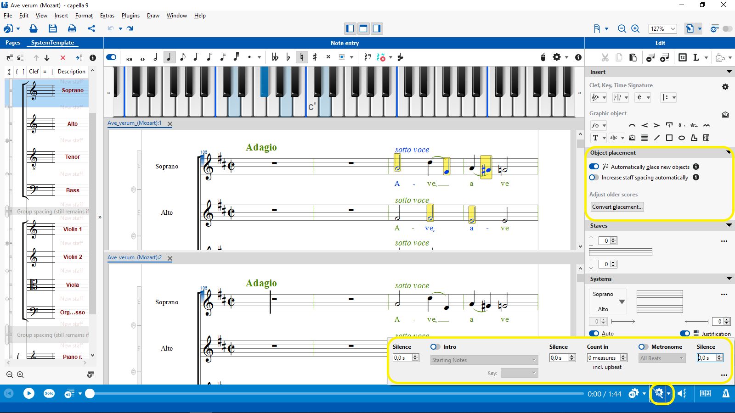The height and width of the screenshot is (413, 735).
Task: Click the print icon
Action: (72, 28)
